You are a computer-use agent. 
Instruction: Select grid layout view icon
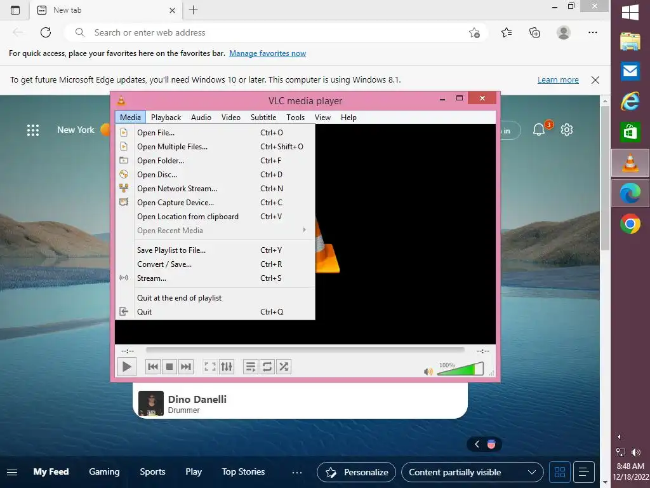(x=560, y=472)
